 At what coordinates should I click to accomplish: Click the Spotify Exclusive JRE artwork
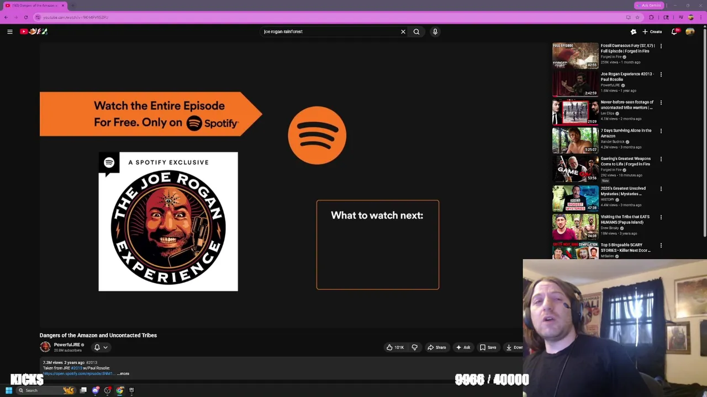tap(168, 222)
